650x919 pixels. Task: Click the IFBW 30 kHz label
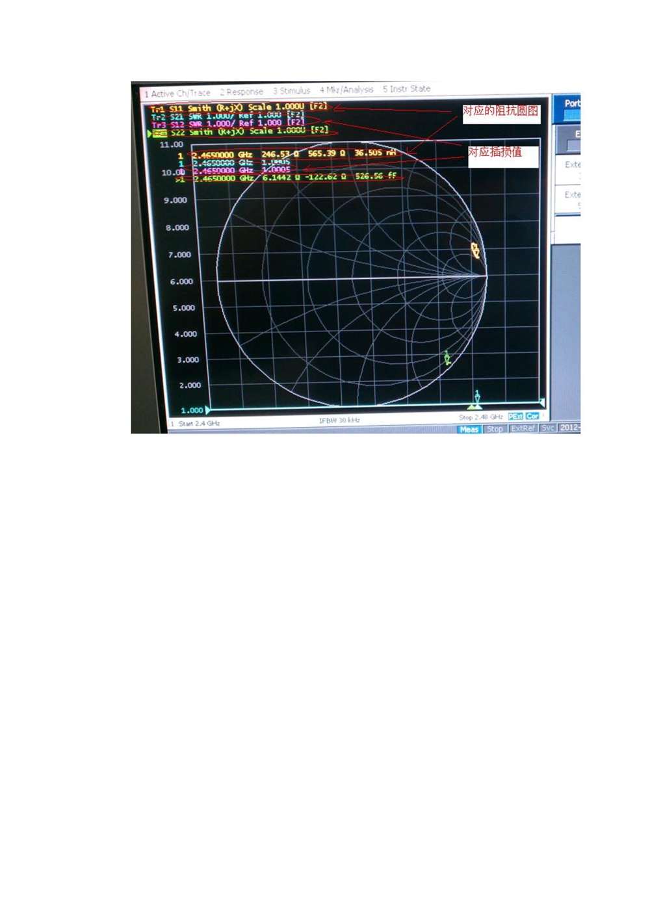click(339, 421)
